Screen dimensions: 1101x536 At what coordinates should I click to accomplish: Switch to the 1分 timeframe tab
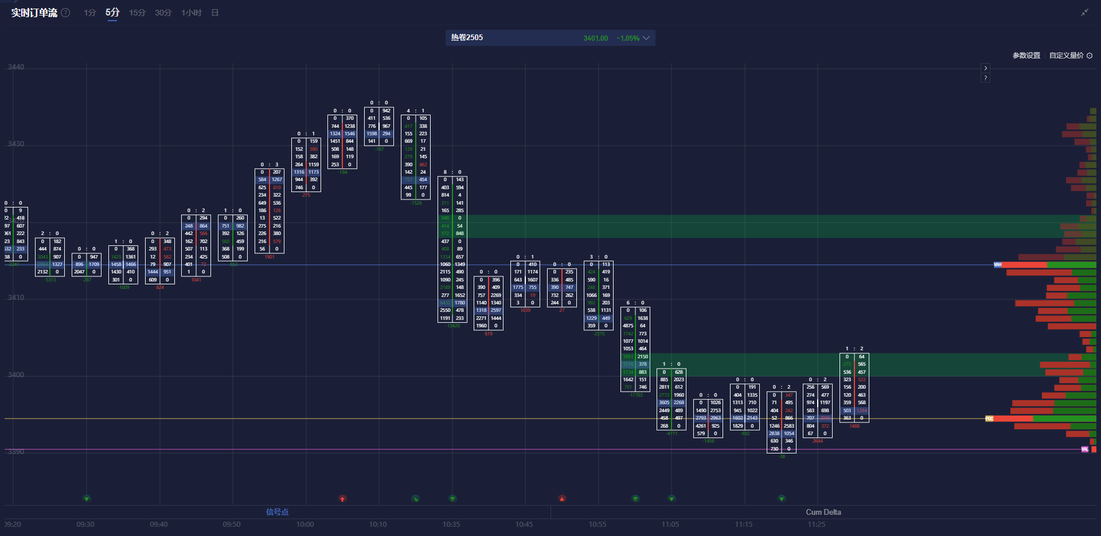click(89, 13)
